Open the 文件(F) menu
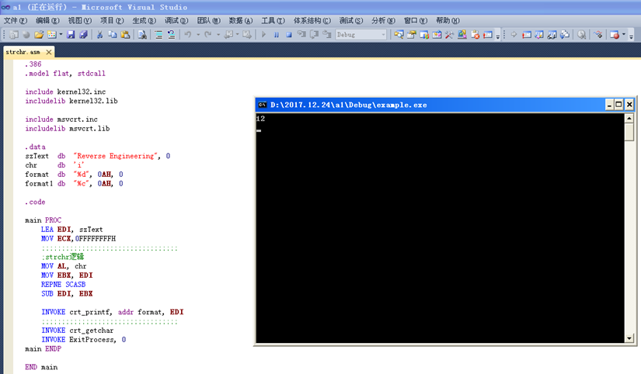 16,20
